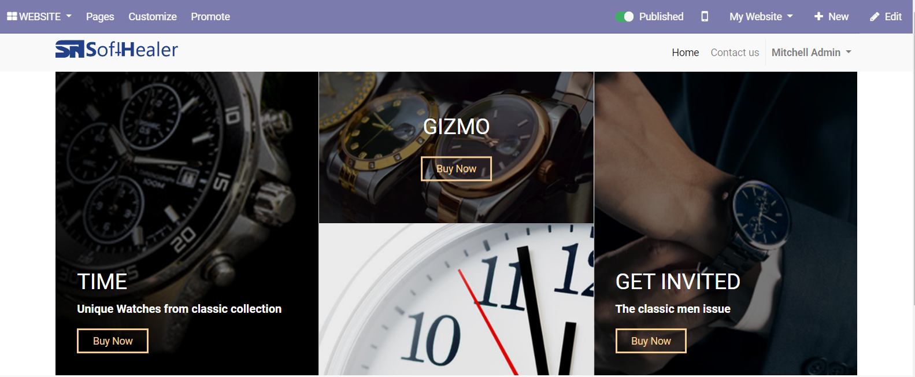Switch to the mobile preview icon
This screenshot has width=915, height=377.
[705, 16]
